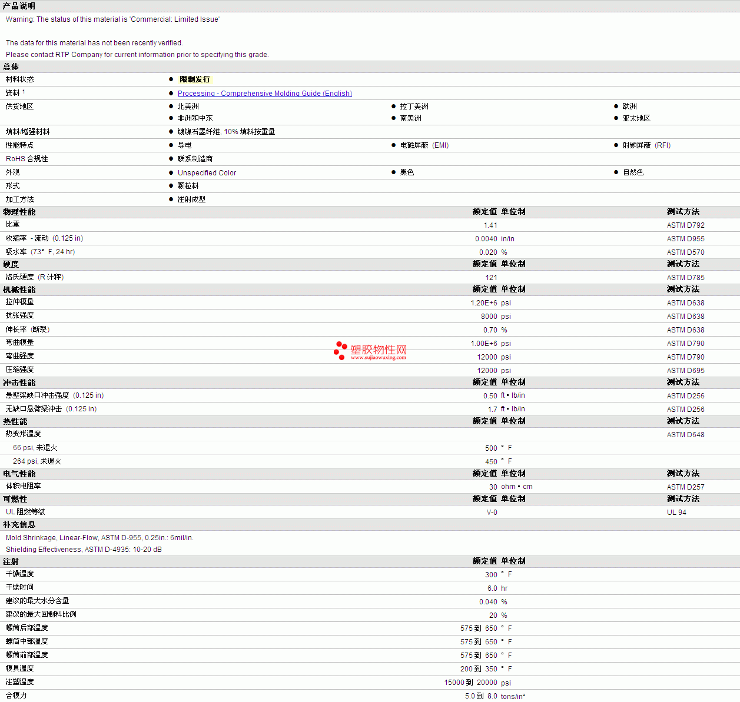Select the 非洲和中东 region entry

pyautogui.click(x=195, y=118)
